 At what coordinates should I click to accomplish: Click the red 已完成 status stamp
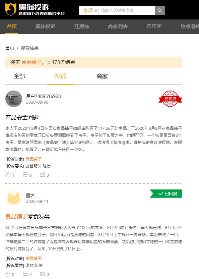click(x=170, y=99)
